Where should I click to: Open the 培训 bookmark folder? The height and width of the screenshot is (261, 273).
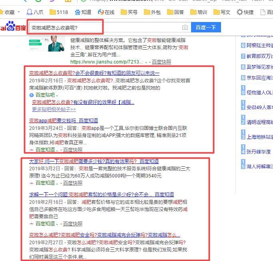199,12
